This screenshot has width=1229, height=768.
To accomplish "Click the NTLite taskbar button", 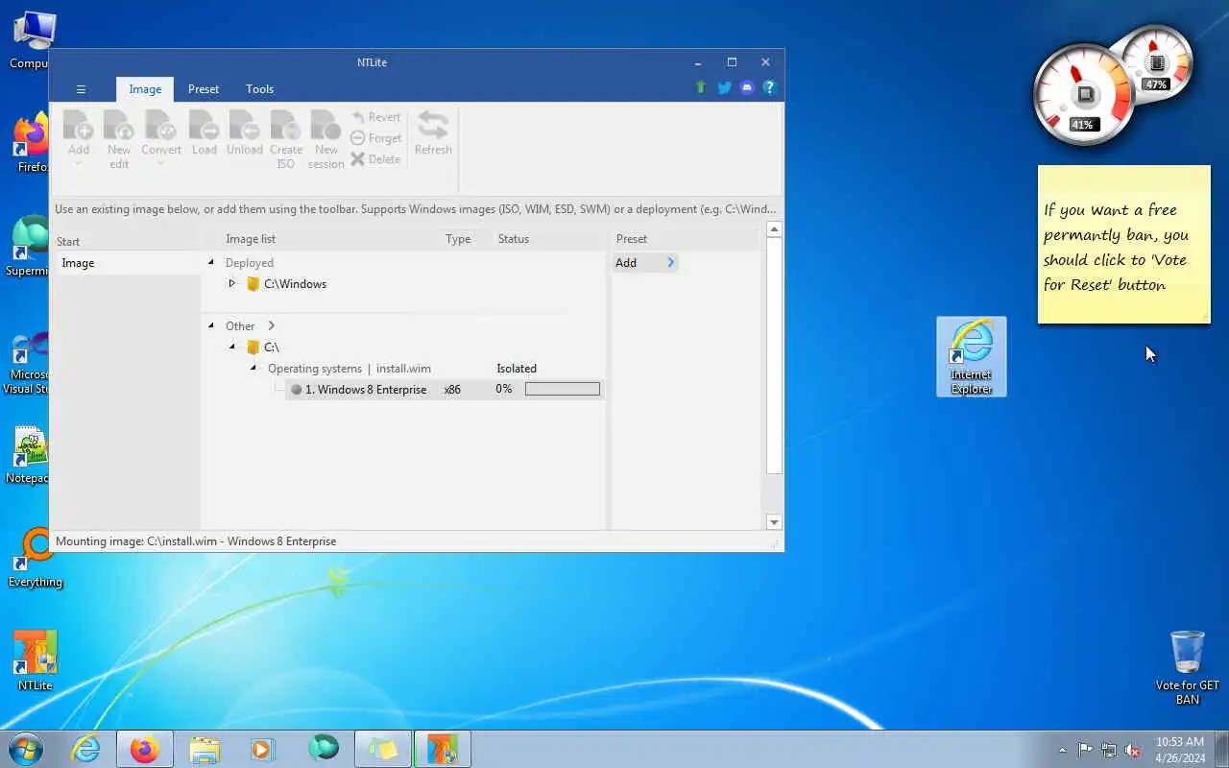I will [x=443, y=749].
